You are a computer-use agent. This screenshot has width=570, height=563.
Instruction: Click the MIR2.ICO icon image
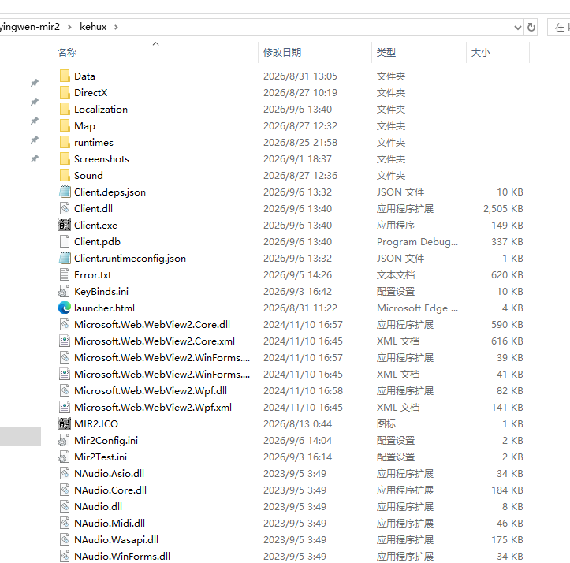[x=65, y=423]
